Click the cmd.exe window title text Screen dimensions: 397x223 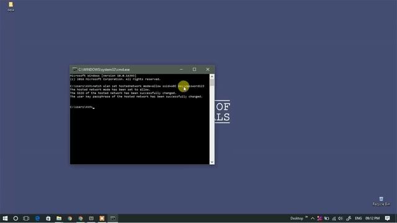point(104,69)
